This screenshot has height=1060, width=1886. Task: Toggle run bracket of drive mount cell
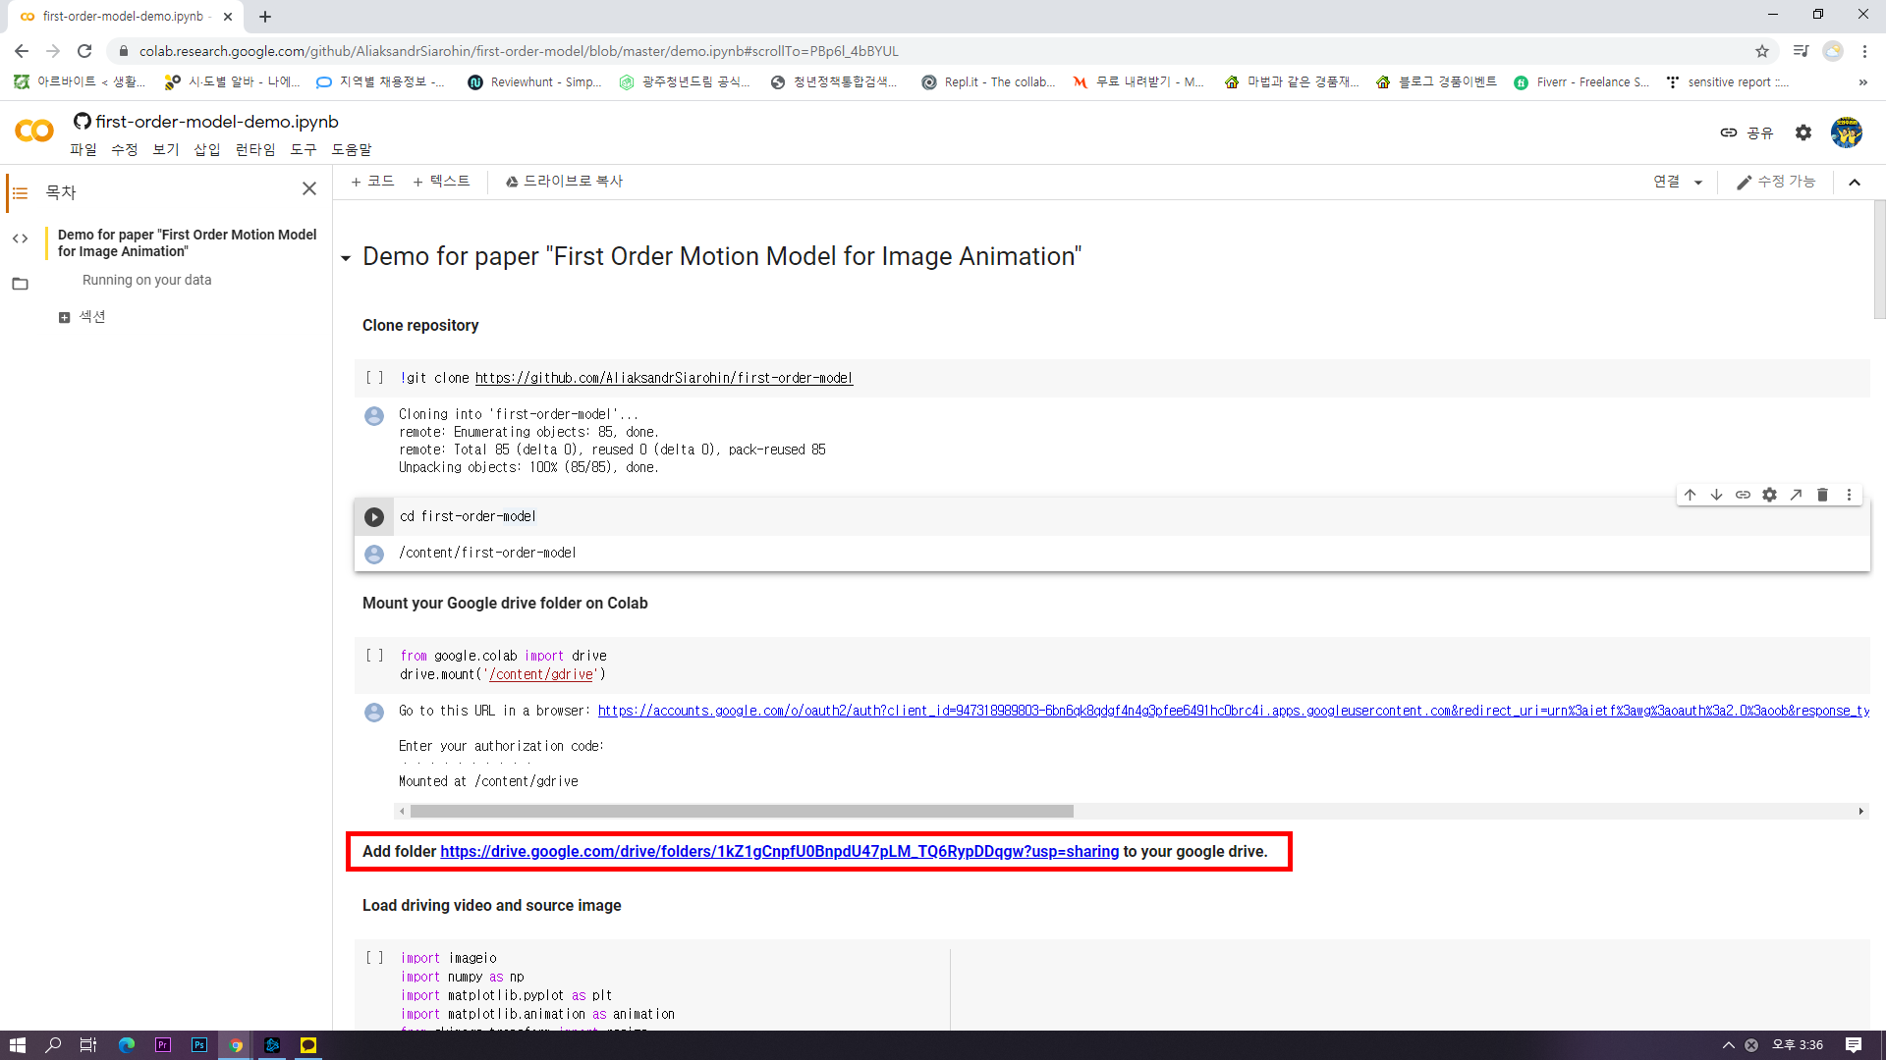point(374,656)
